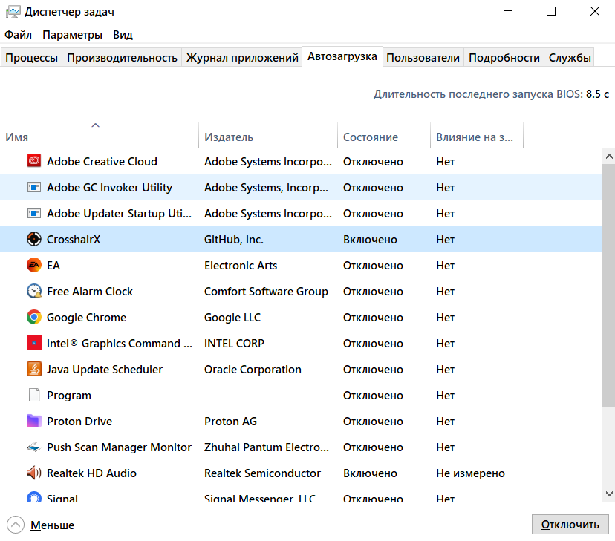Click the Task Manager title bar icon

13,12
